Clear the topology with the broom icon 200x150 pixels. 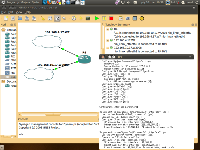tap(43, 18)
